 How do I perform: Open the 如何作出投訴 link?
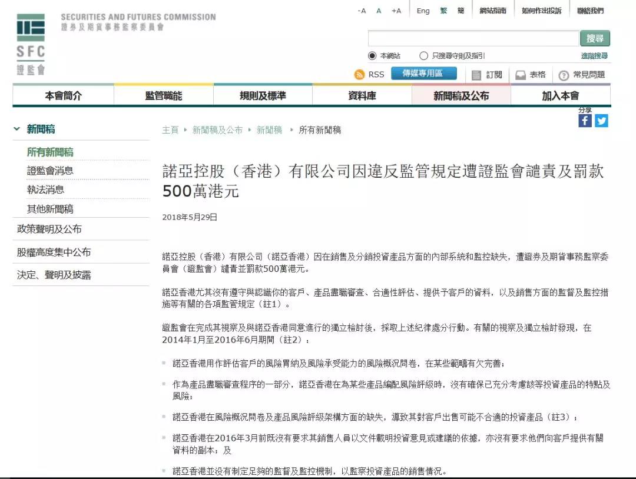click(542, 11)
